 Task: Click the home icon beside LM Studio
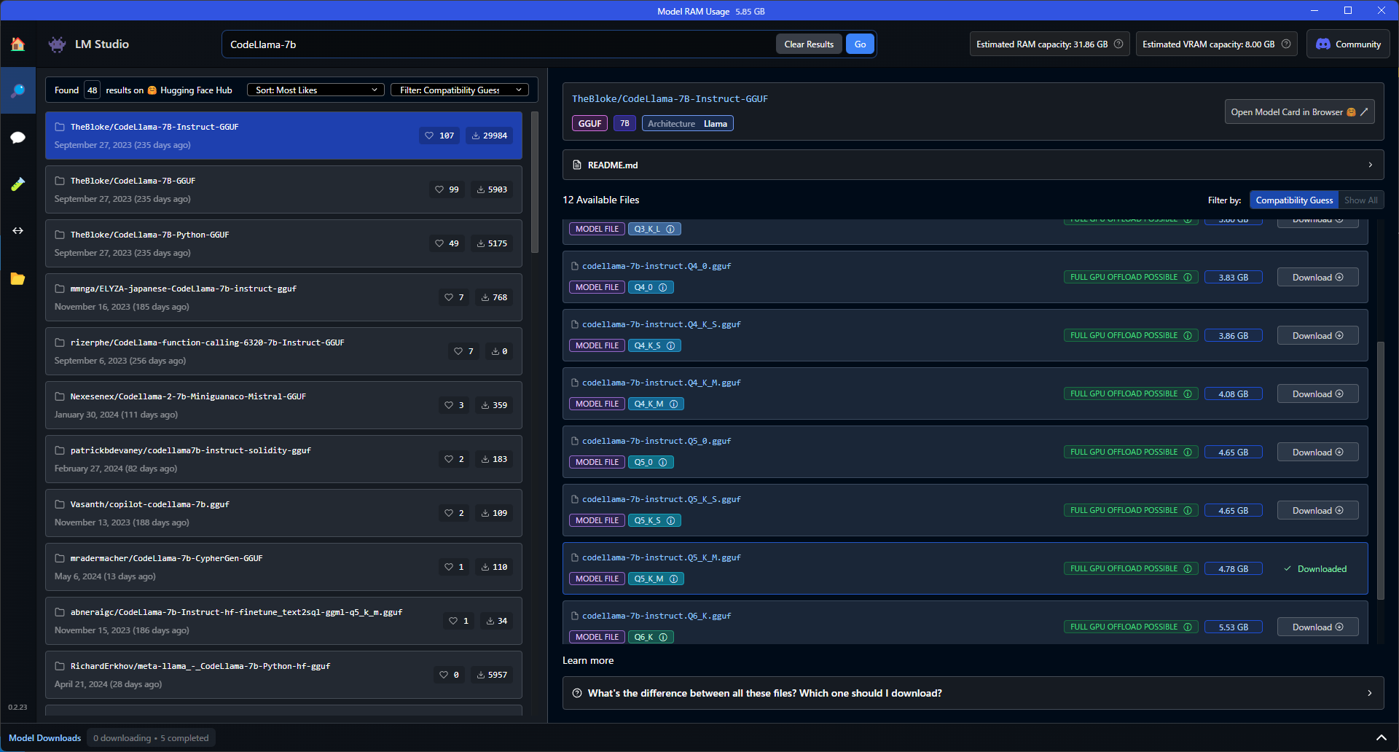point(17,44)
